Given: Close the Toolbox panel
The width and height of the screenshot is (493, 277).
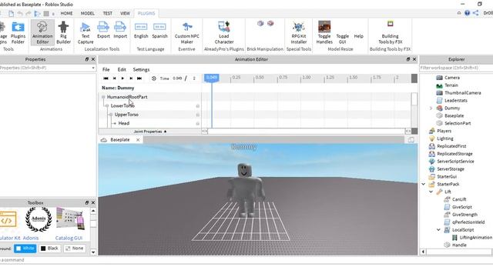Looking at the screenshot, I should click(93, 203).
